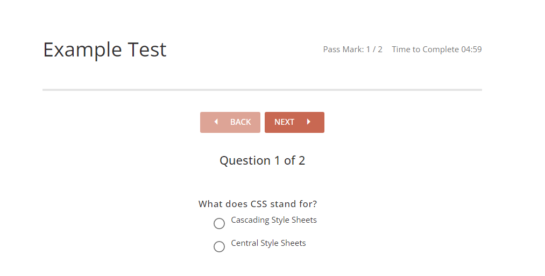Click the "Central Style Sheets" answer label

click(268, 243)
